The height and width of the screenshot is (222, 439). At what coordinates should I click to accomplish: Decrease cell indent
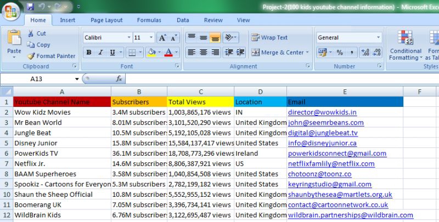click(x=229, y=52)
